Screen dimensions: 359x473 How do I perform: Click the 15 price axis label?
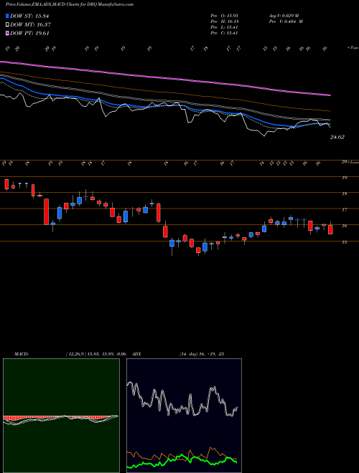point(344,242)
